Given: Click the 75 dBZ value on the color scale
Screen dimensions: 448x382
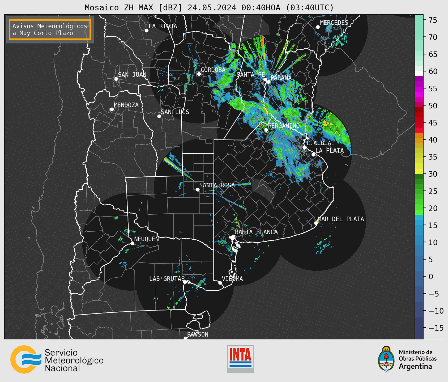Looking at the screenshot, I should coord(433,20).
